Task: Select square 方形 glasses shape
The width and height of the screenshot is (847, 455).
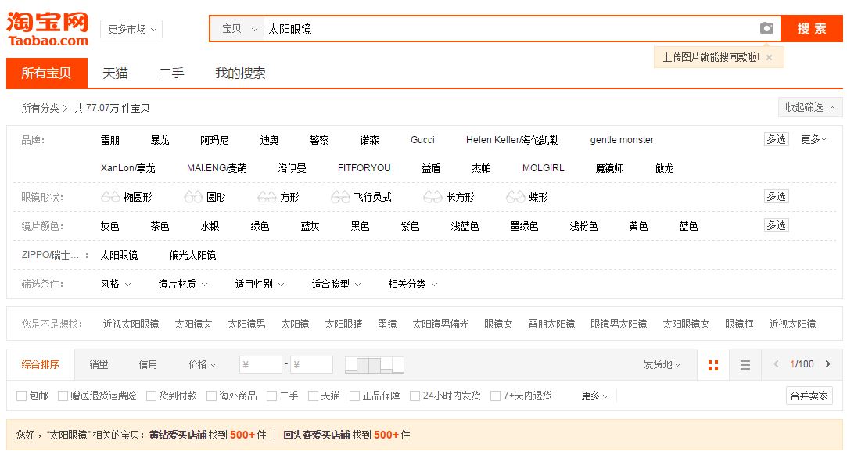Action: click(278, 197)
